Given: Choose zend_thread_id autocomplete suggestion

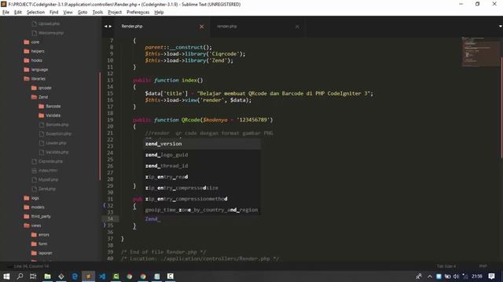Looking at the screenshot, I should click(202, 166).
